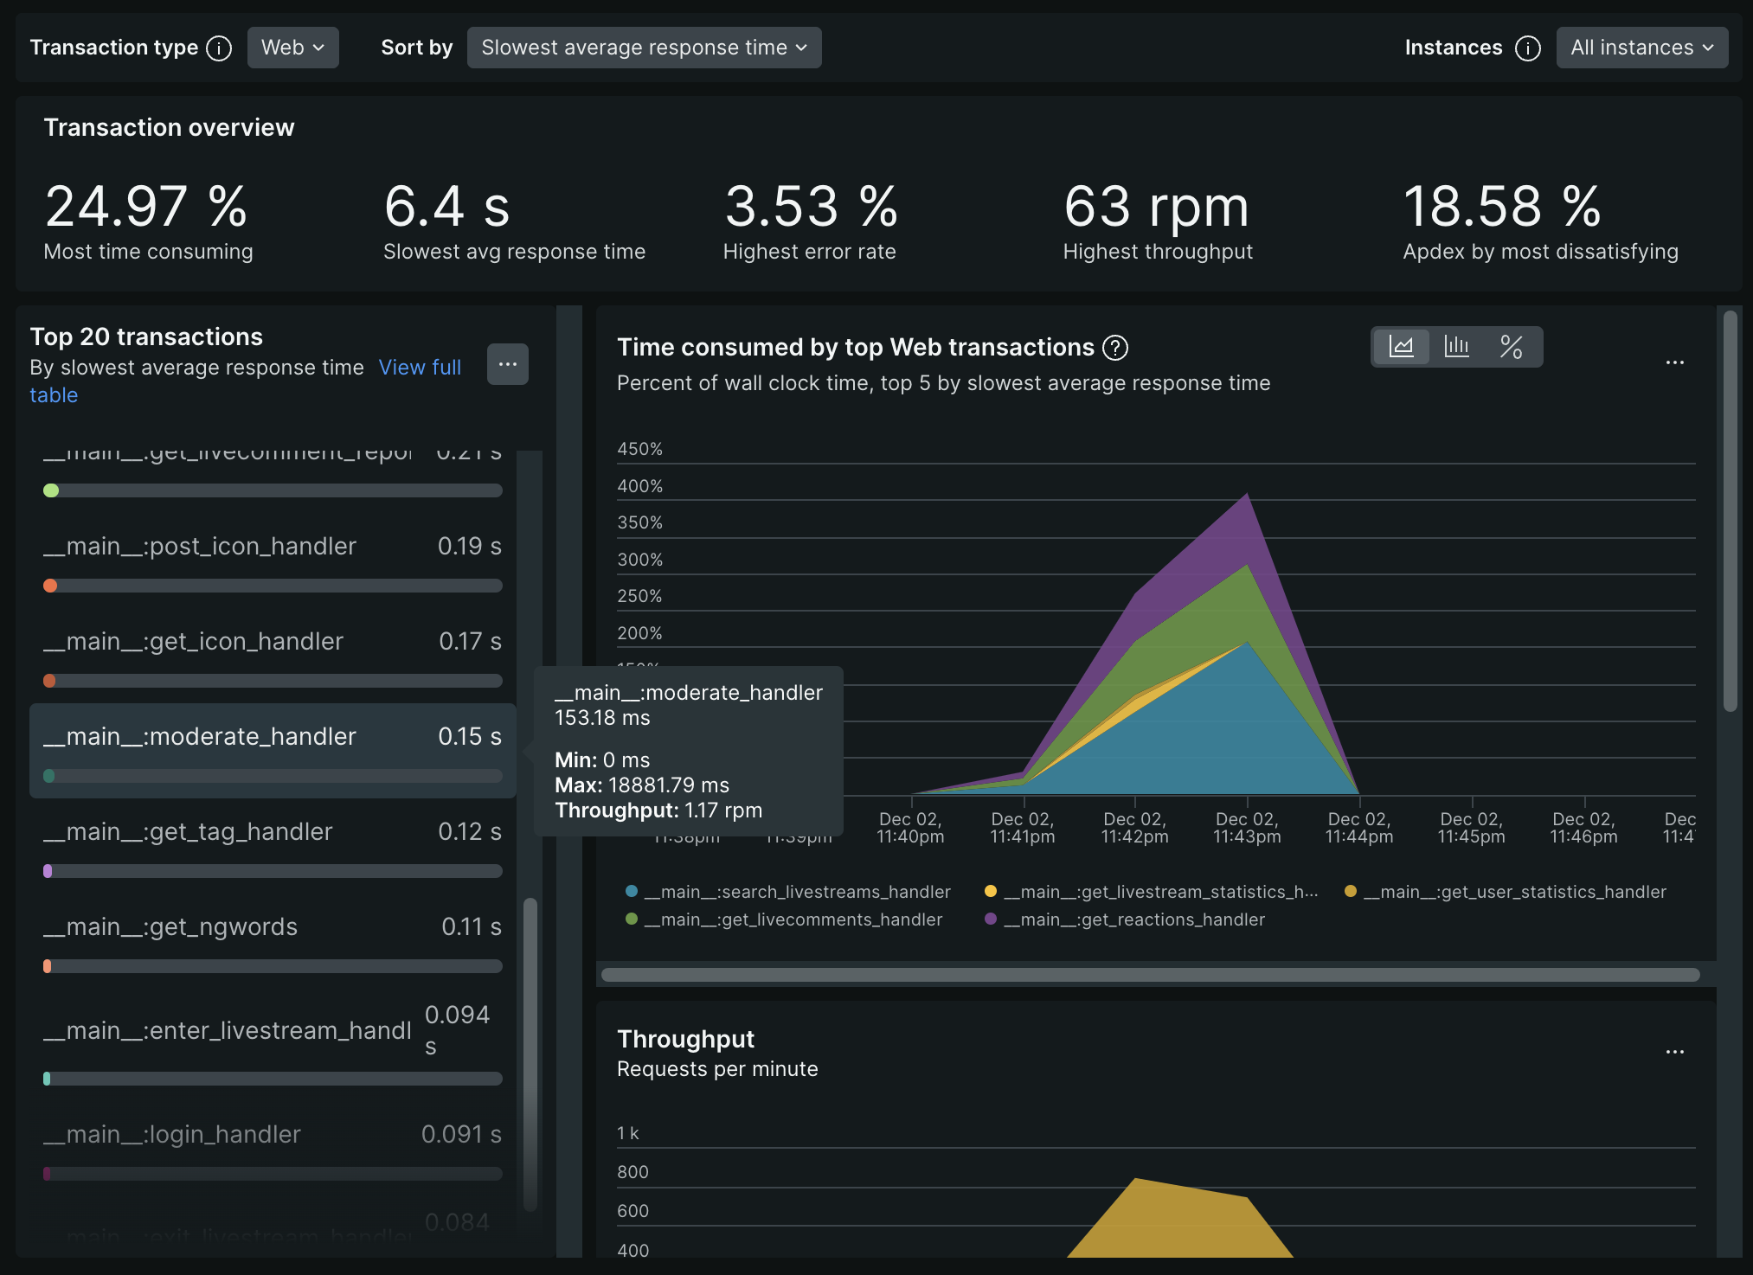Click the Instances info icon
This screenshot has width=1753, height=1275.
click(x=1528, y=48)
